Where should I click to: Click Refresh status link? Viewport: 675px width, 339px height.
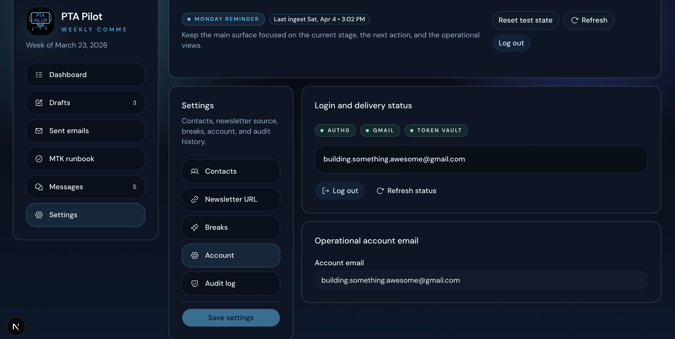pyautogui.click(x=406, y=191)
